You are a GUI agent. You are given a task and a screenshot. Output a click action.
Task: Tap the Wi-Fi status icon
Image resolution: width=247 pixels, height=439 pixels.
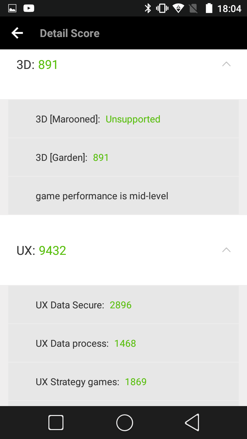point(178,8)
